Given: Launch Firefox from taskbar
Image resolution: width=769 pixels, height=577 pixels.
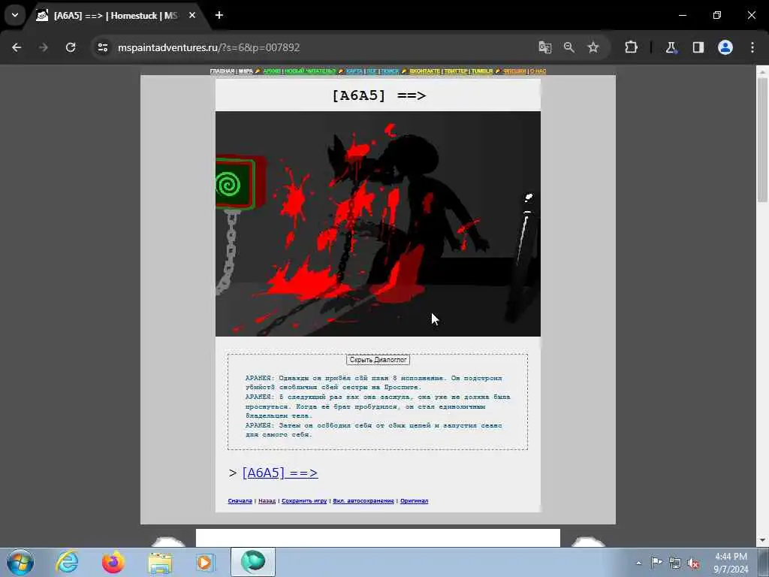Looking at the screenshot, I should tap(113, 562).
